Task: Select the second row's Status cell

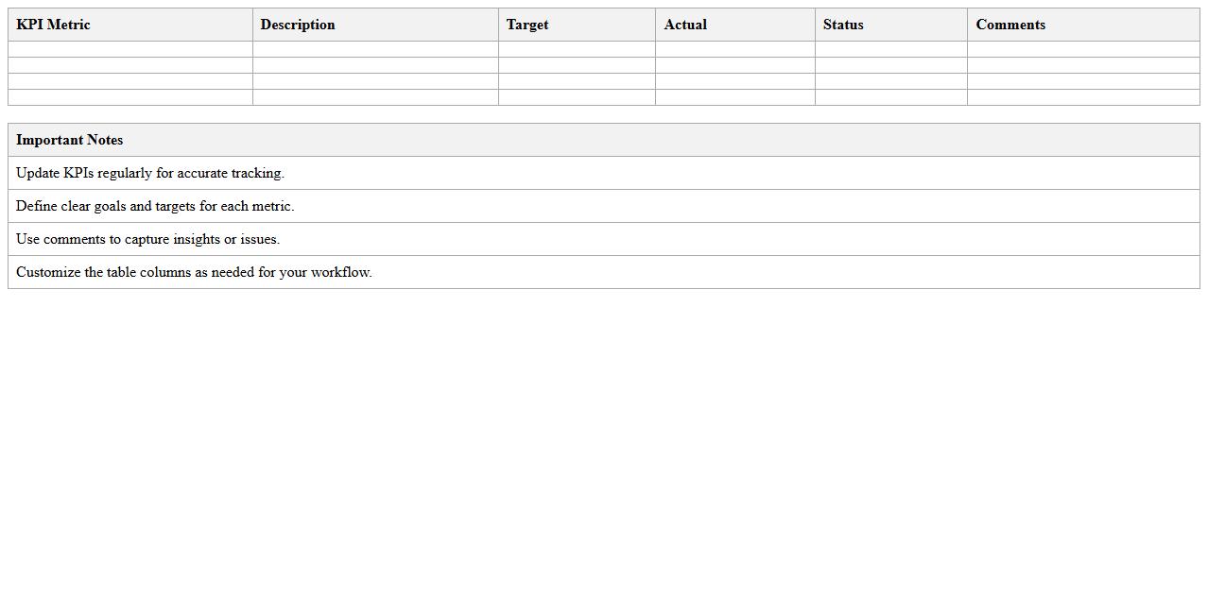Action: (889, 65)
